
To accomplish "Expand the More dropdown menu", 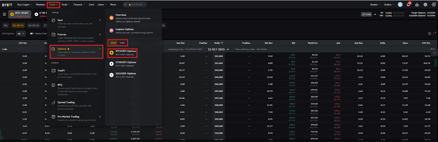I will point(114,5).
